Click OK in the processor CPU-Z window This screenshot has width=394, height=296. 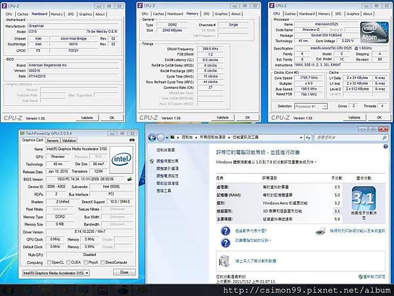point(380,118)
